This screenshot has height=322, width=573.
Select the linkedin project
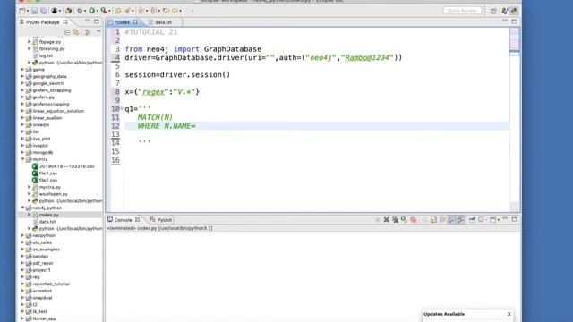40,125
